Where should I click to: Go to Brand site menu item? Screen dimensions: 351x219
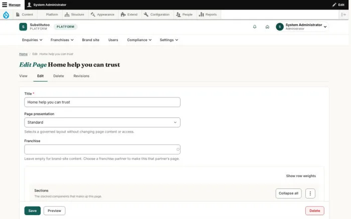91,40
